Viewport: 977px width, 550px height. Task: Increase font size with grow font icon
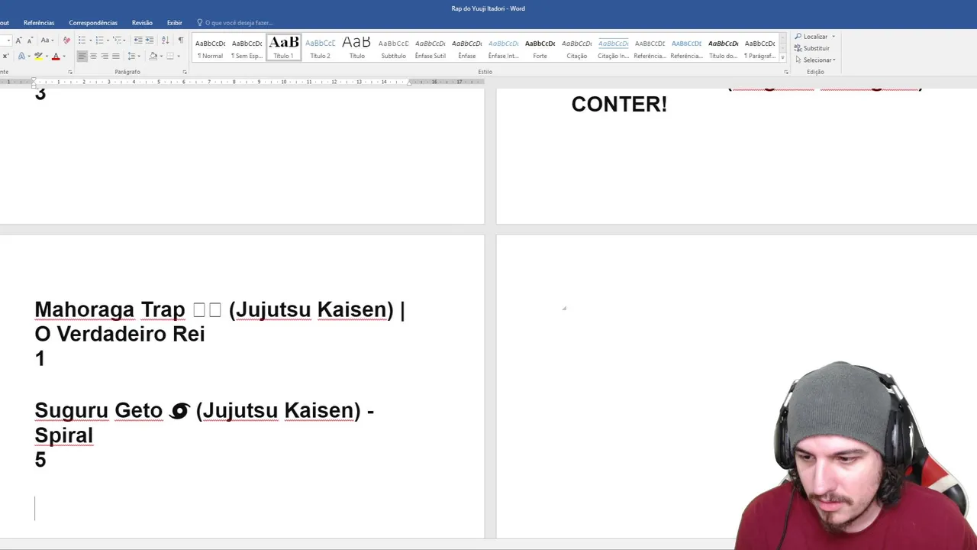pos(18,40)
